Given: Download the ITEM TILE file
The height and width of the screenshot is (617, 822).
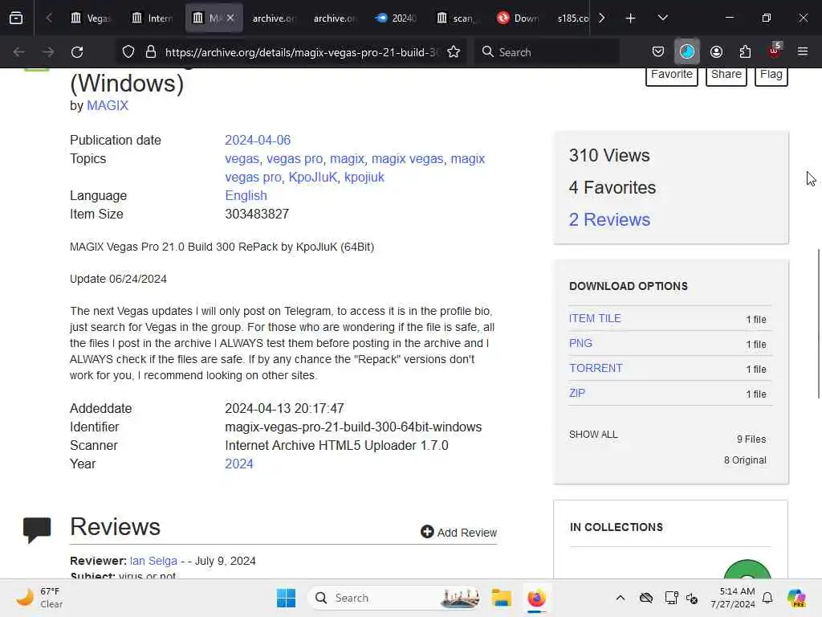Looking at the screenshot, I should click(595, 318).
